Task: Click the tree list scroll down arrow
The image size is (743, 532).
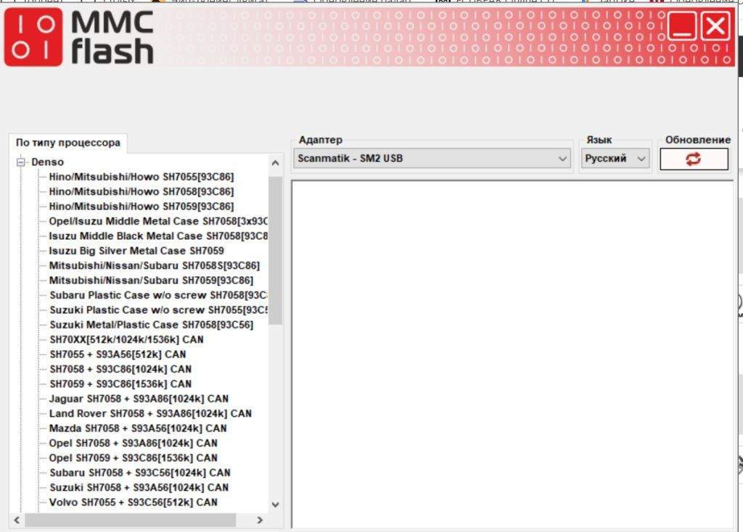Action: coord(275,505)
